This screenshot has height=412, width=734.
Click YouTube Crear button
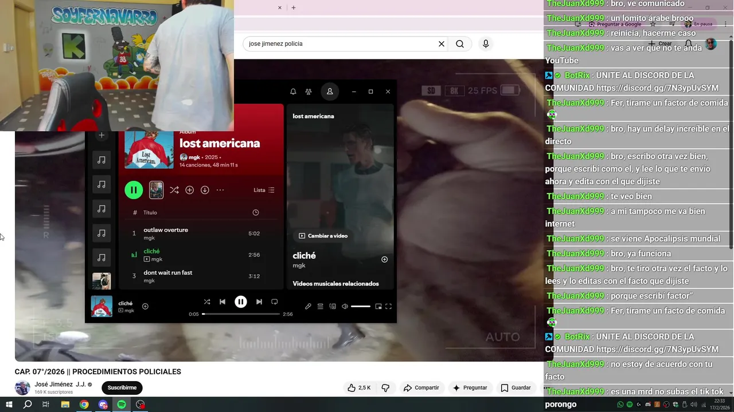pyautogui.click(x=661, y=43)
